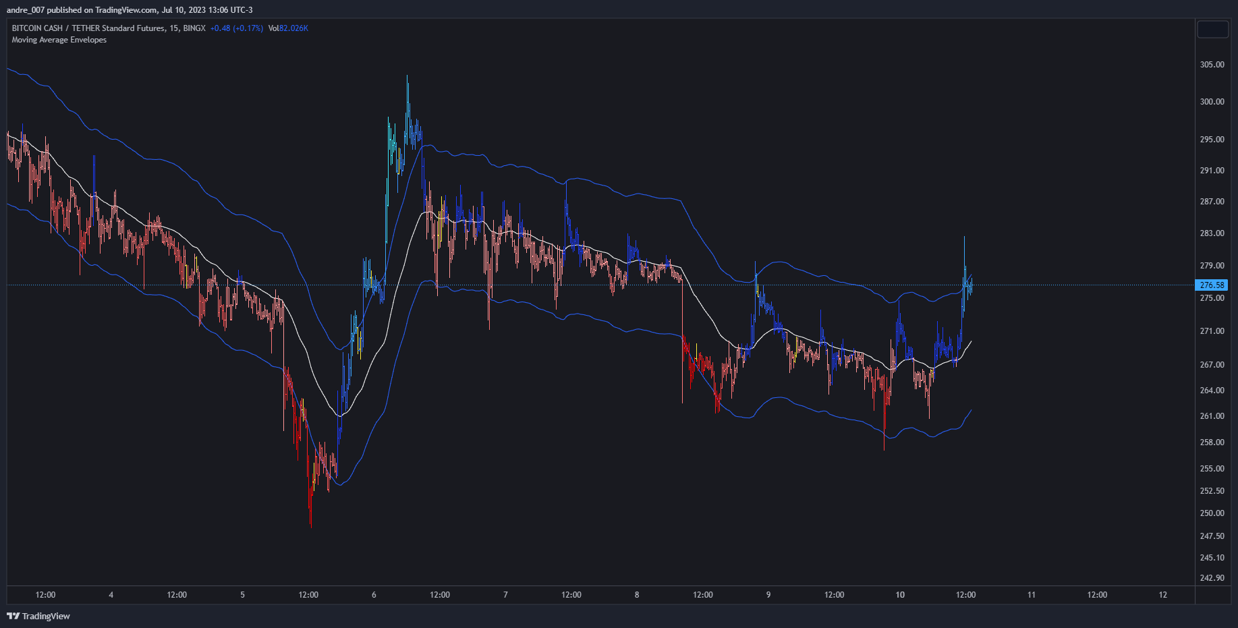Viewport: 1238px width, 628px height.
Task: Click the 295.00 price axis label
Action: [1212, 140]
